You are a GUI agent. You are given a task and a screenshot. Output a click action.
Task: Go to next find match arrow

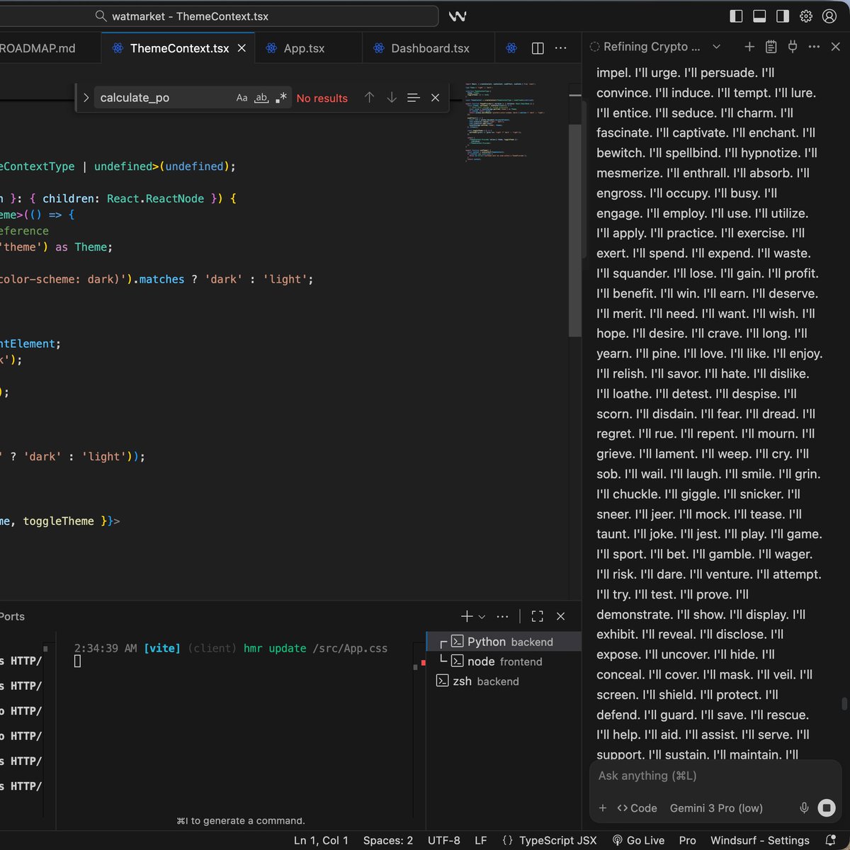tap(392, 98)
